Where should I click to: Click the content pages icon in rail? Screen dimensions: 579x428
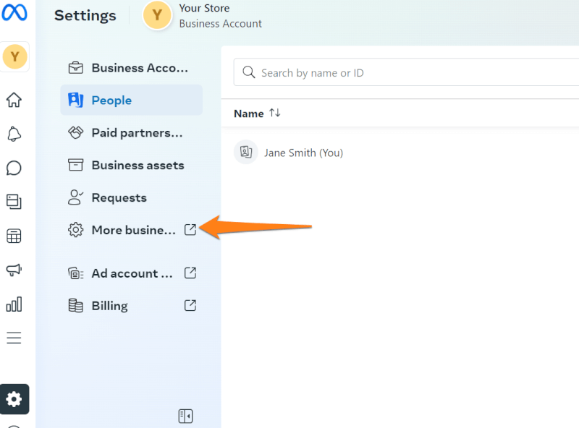pos(14,202)
